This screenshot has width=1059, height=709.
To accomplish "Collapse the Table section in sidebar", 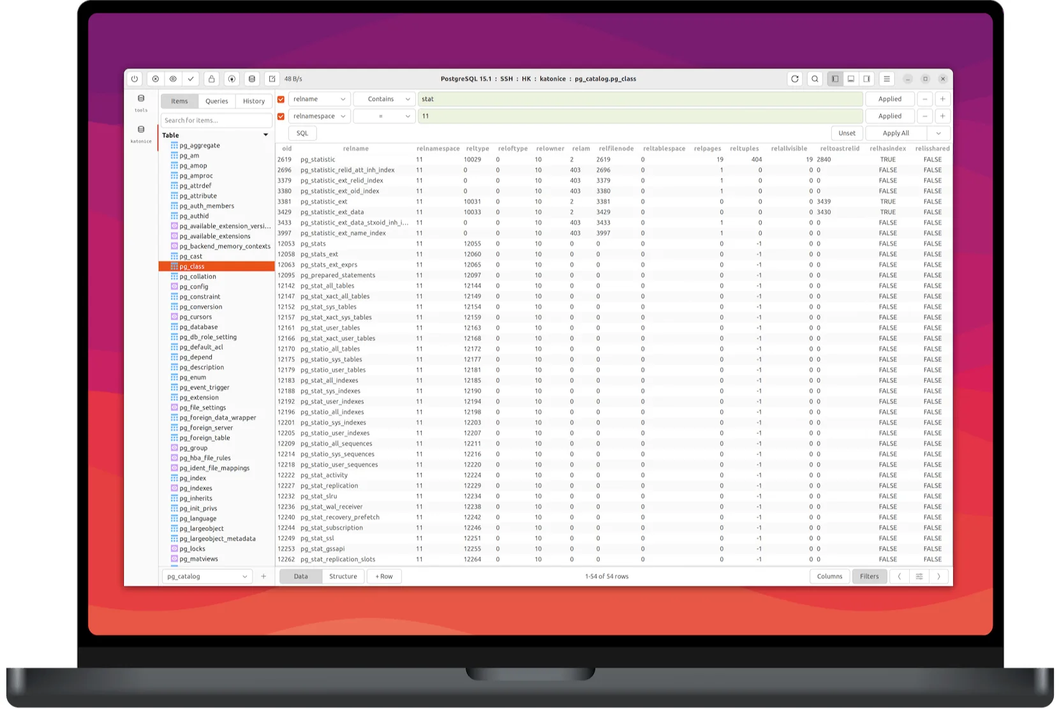I will coord(266,135).
